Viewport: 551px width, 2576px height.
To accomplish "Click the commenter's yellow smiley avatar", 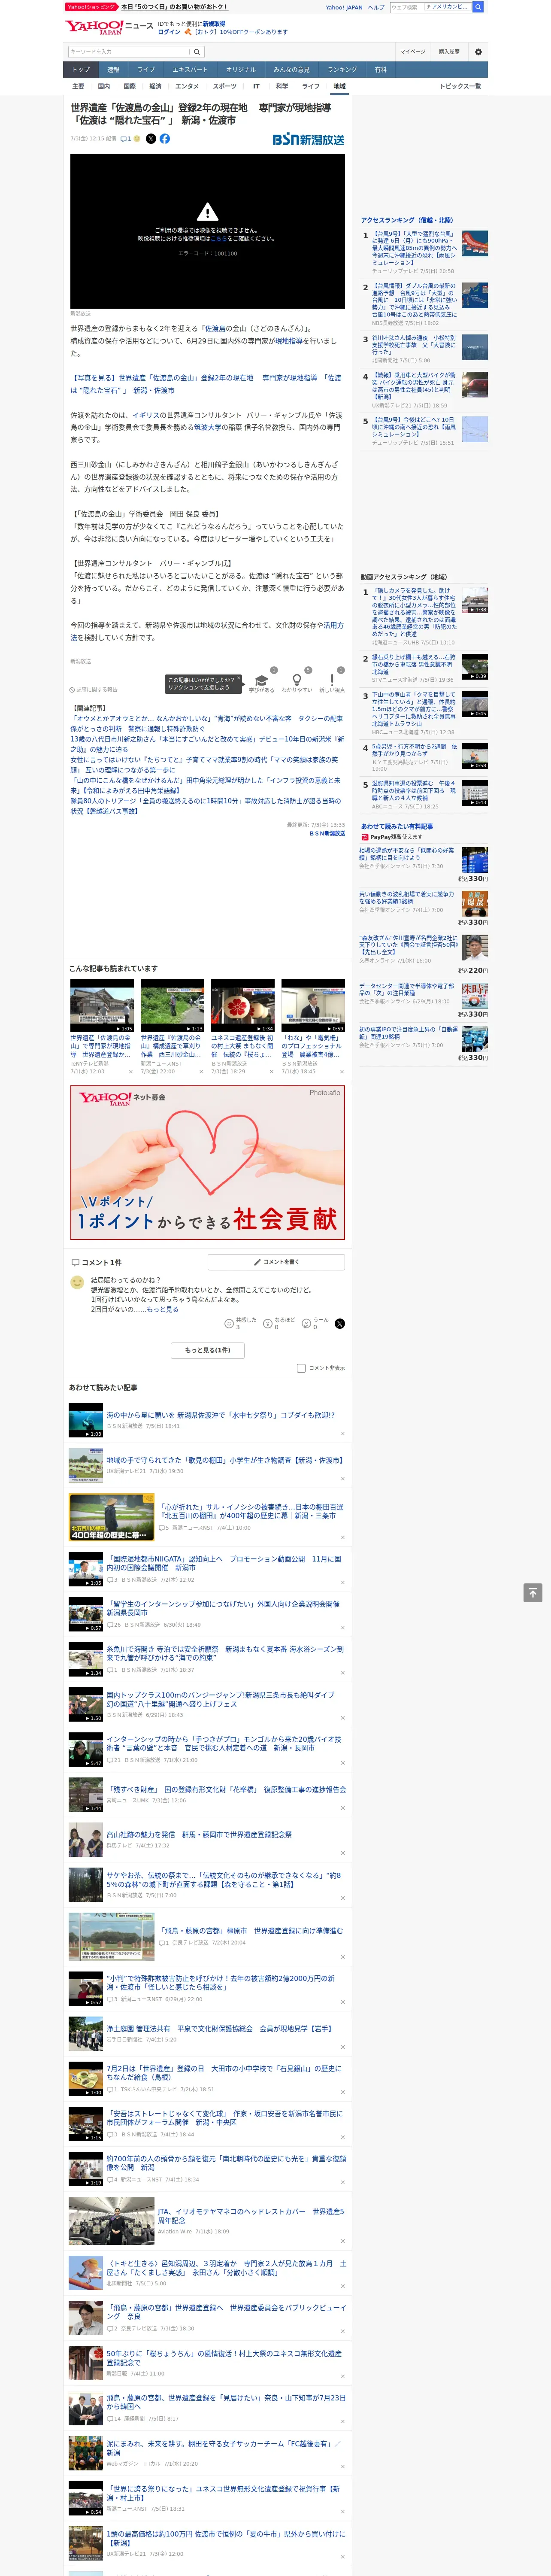I will (77, 1282).
